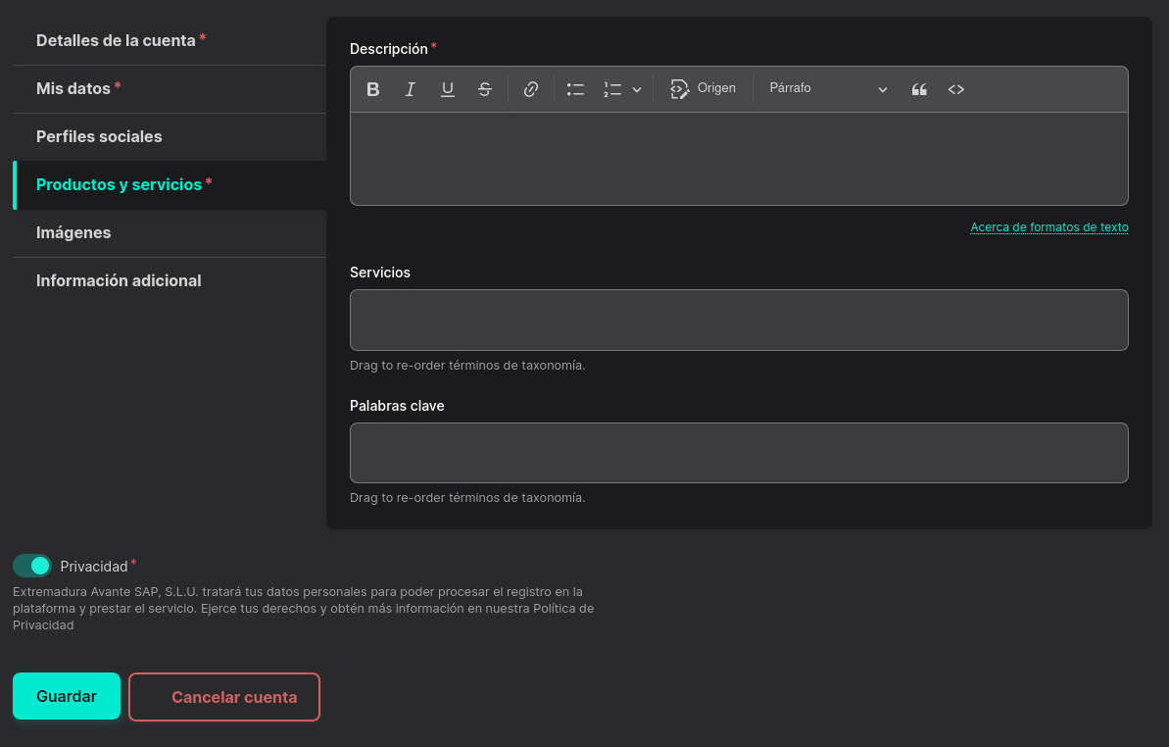Insert a bulleted list
The width and height of the screenshot is (1169, 747).
pos(575,89)
